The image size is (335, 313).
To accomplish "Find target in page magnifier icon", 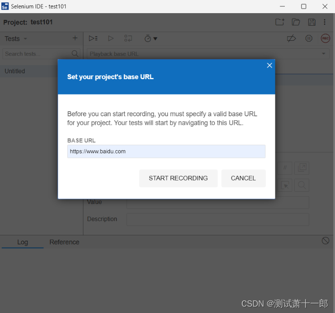I will click(302, 185).
